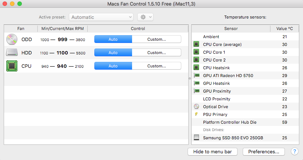Viewport: 303px width, 160px height.
Task: Click the PSU Primary lightning bolt icon
Action: point(196,114)
